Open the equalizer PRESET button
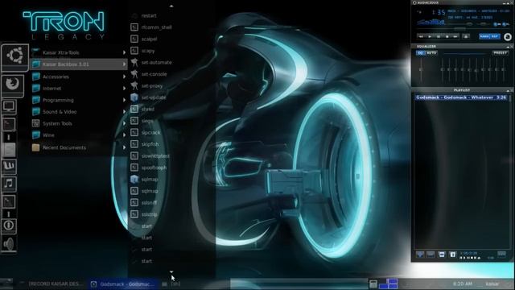Viewport: 515px width, 290px height. [x=501, y=53]
